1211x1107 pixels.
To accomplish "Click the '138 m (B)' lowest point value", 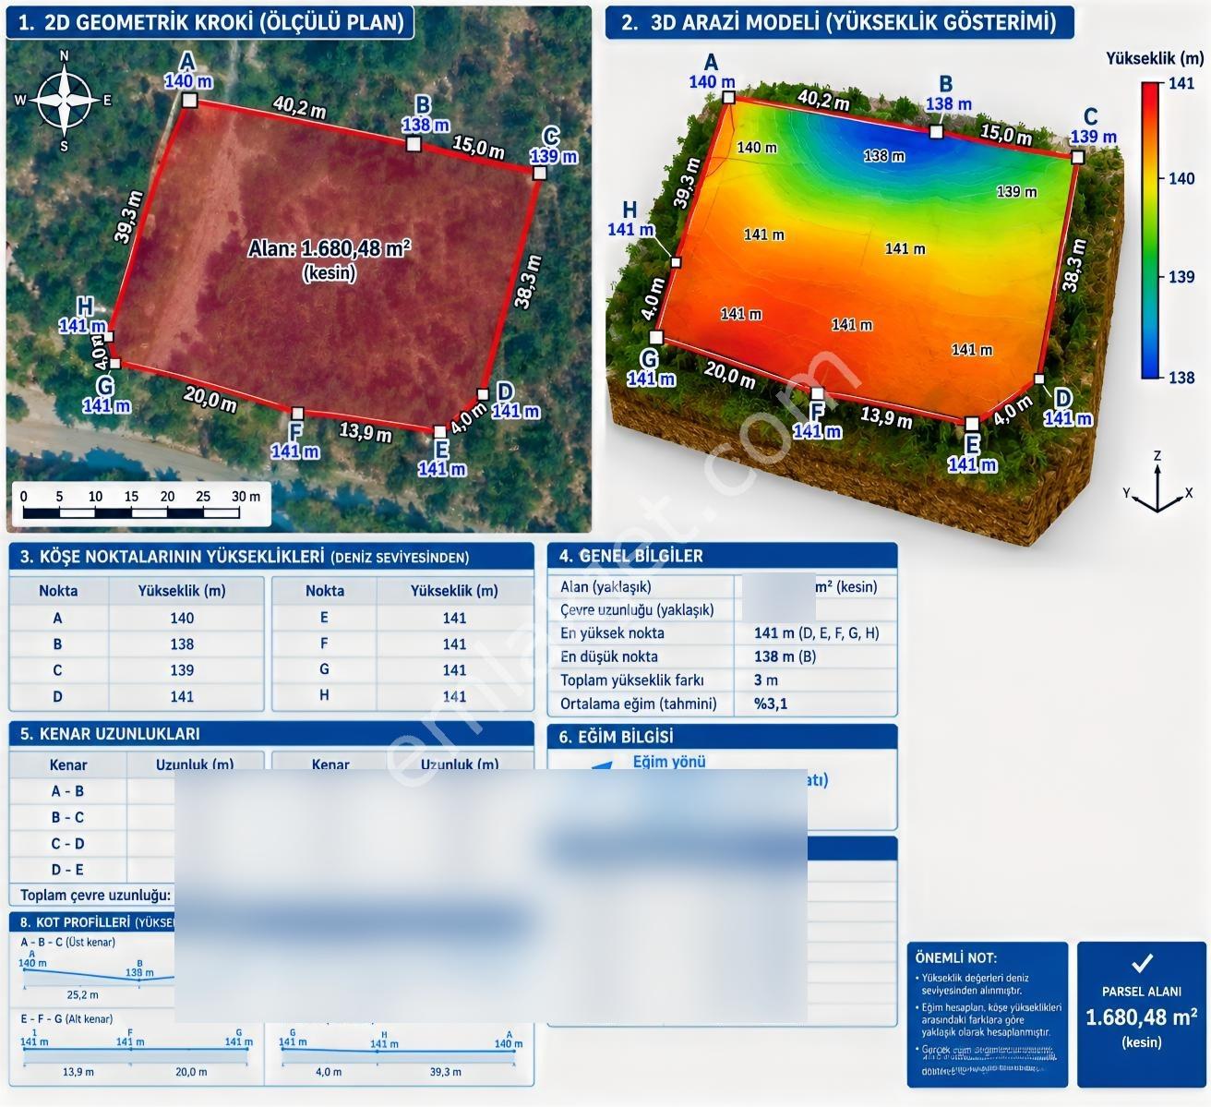I will tap(785, 656).
